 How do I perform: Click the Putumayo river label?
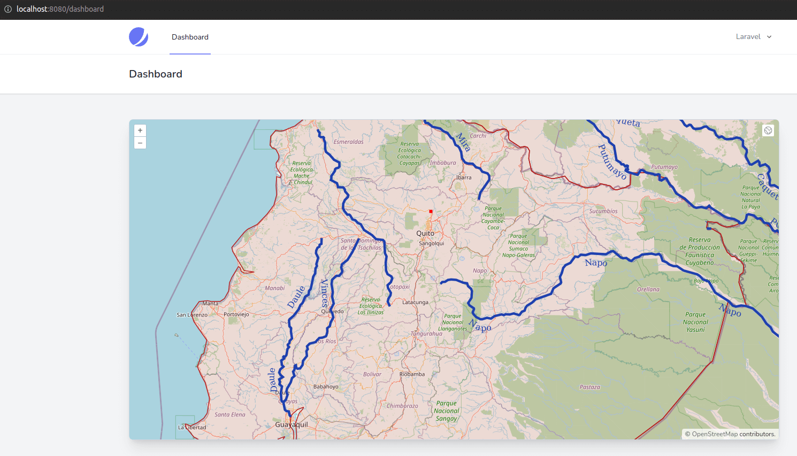point(612,161)
